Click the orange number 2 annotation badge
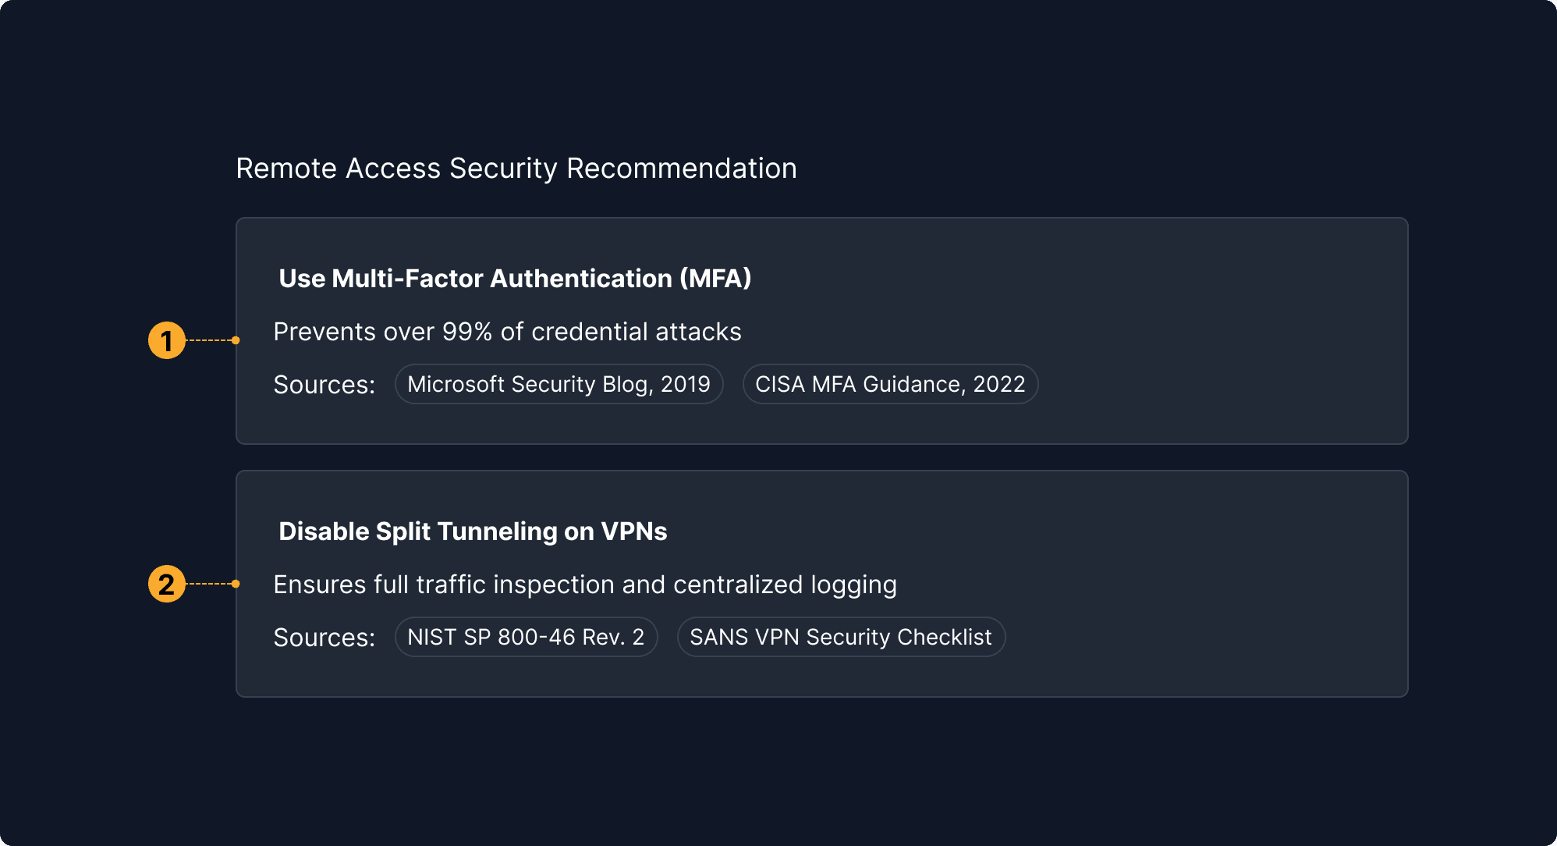 pos(166,584)
